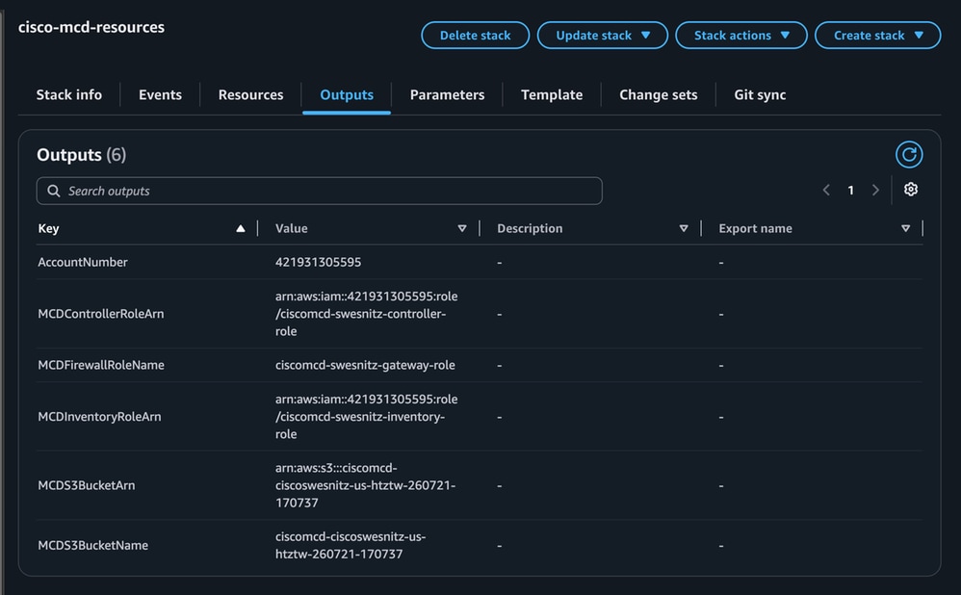Screen dimensions: 961x595
Task: Select the MCDFirewallRoleName key
Action: [101, 365]
